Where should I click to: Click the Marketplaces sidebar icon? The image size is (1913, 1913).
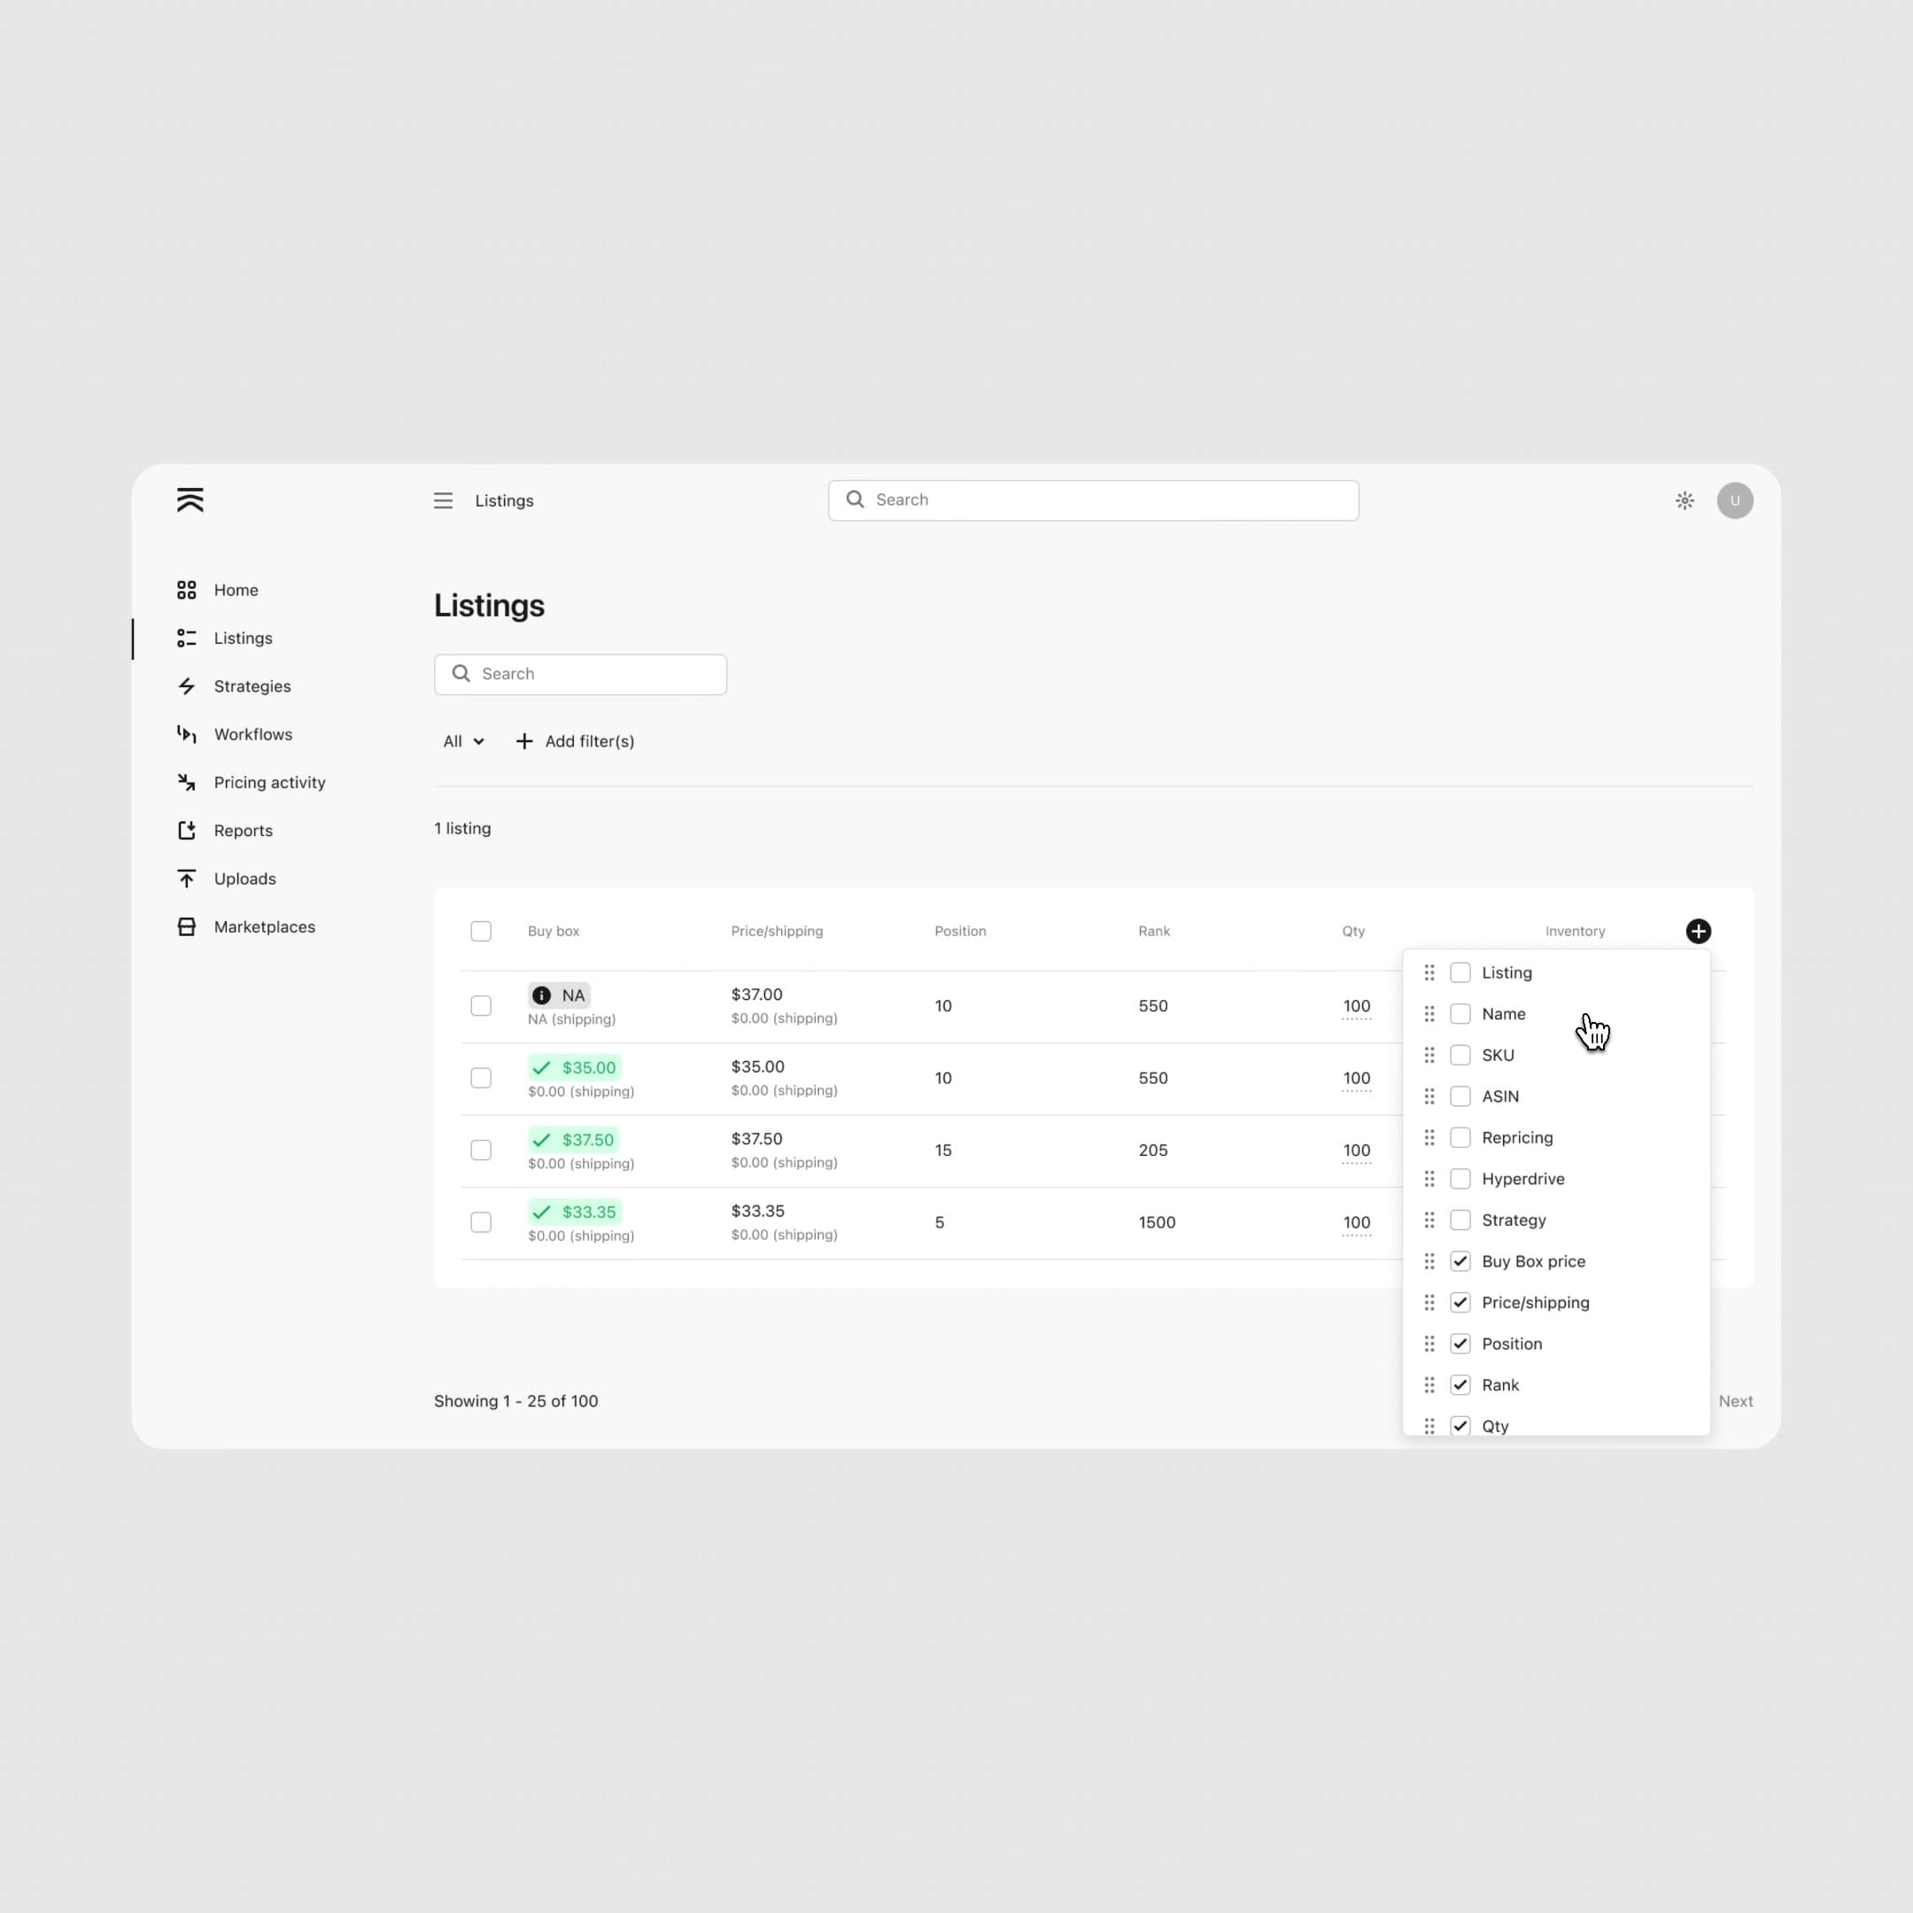coord(186,925)
